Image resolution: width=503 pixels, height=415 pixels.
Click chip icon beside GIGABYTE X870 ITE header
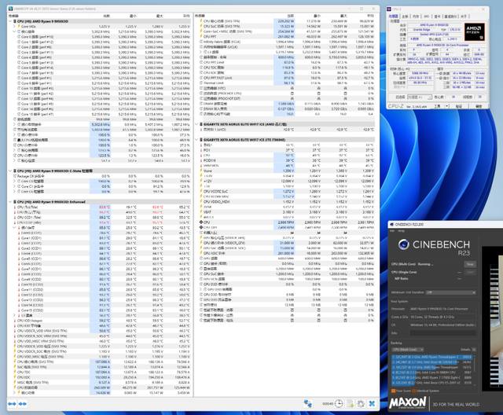pos(201,140)
